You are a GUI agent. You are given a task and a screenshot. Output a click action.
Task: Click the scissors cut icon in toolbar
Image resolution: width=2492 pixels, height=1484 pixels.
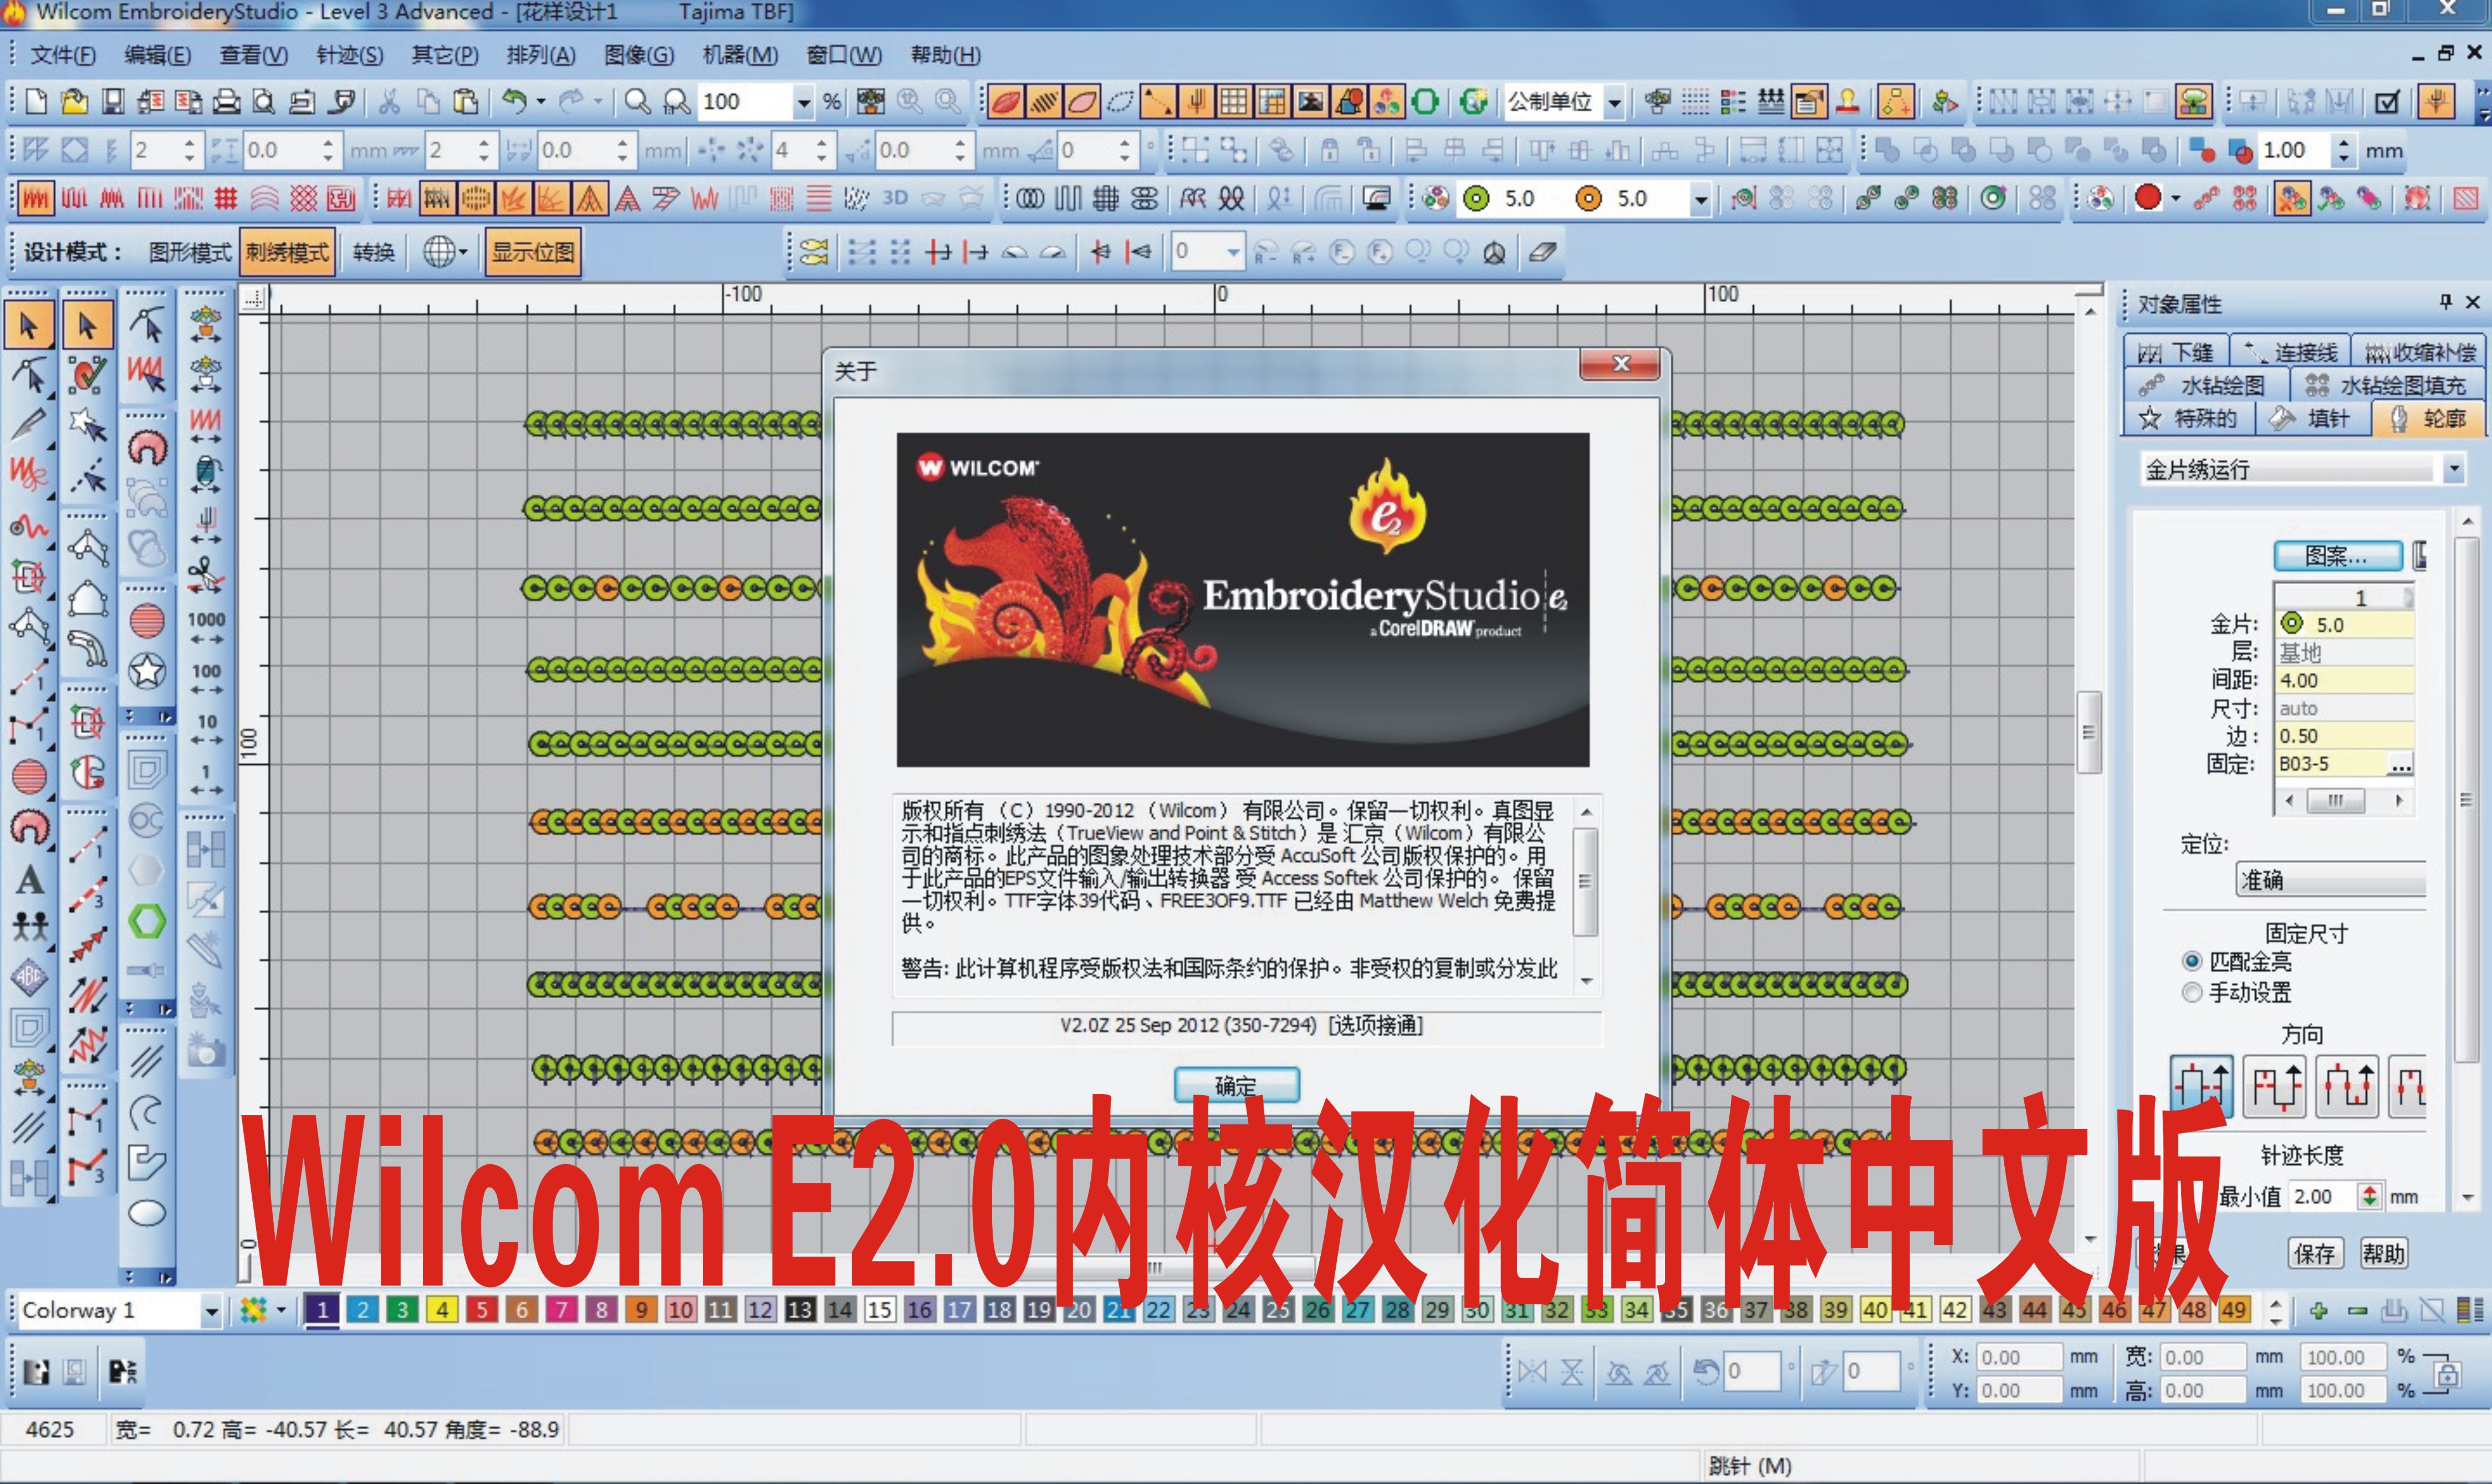(x=389, y=101)
